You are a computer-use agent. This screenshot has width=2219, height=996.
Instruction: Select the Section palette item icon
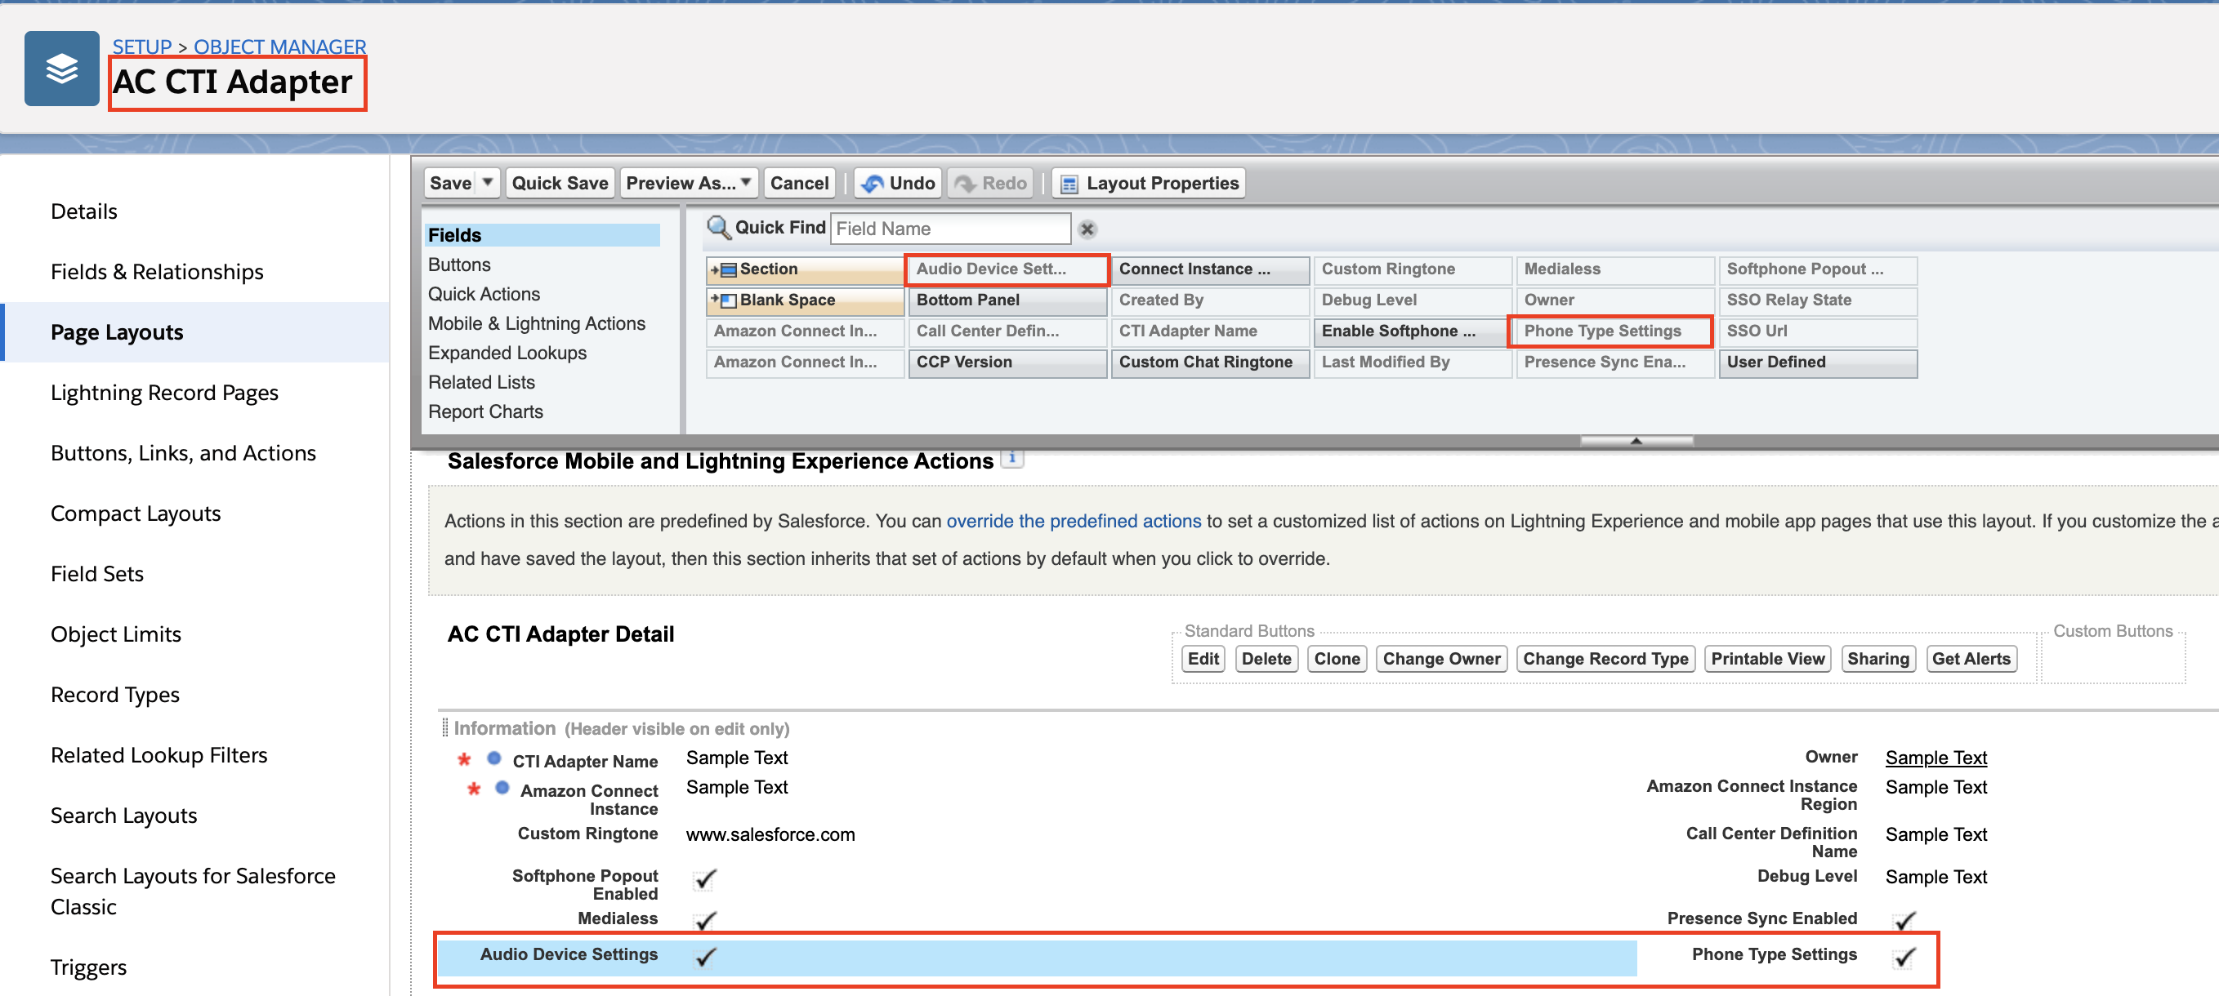(724, 269)
